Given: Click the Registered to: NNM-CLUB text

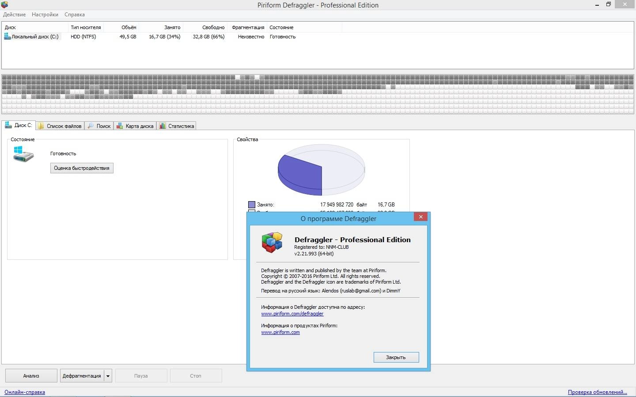Looking at the screenshot, I should point(322,247).
